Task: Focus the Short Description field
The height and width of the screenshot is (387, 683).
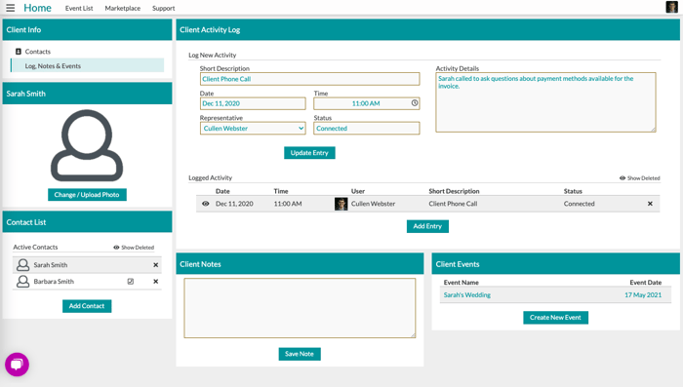Action: pyautogui.click(x=309, y=79)
